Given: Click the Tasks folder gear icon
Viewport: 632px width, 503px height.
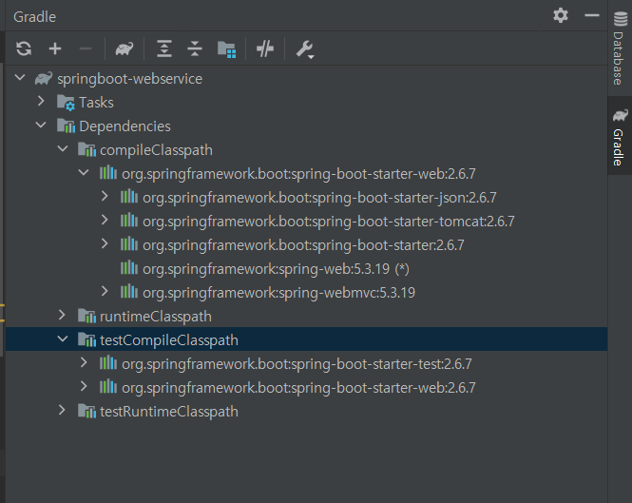Looking at the screenshot, I should coord(66,103).
